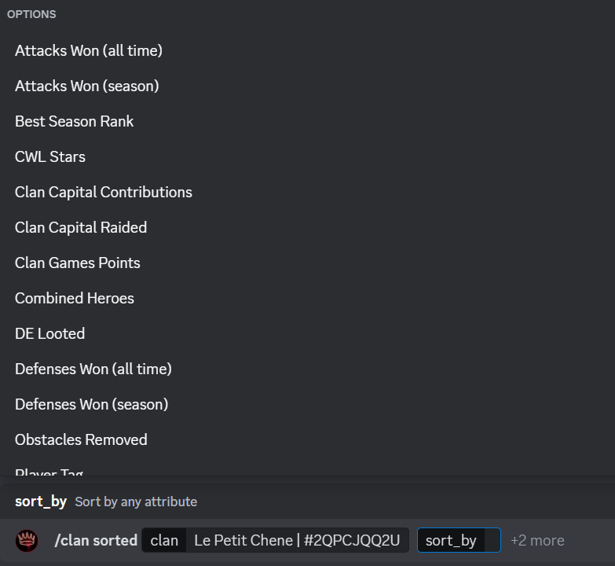Click the clan parameter label
The width and height of the screenshot is (615, 566).
click(x=164, y=541)
